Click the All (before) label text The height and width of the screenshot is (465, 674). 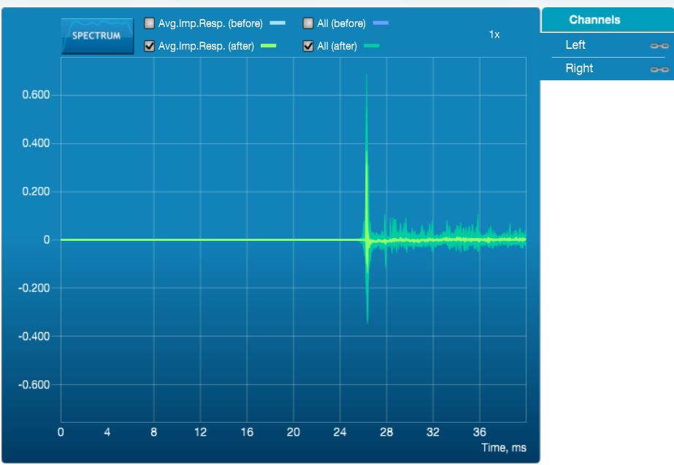[341, 23]
